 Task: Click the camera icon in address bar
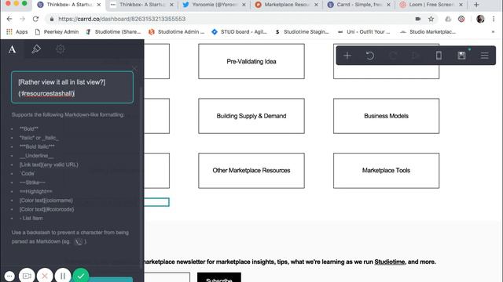(417, 19)
